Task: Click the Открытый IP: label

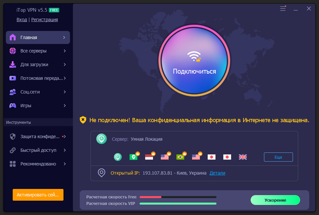Action: point(125,173)
